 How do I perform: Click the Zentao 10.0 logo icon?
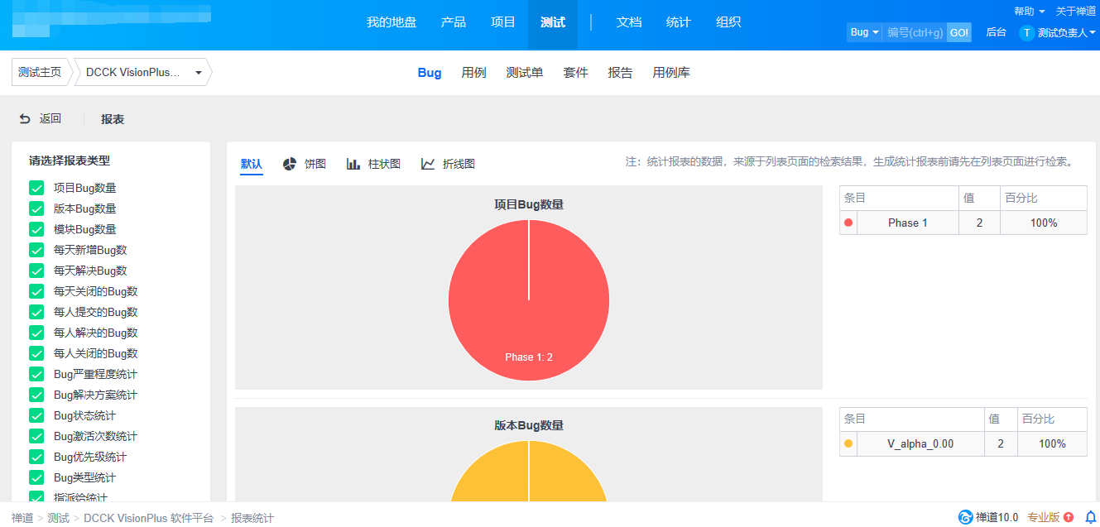(x=965, y=517)
